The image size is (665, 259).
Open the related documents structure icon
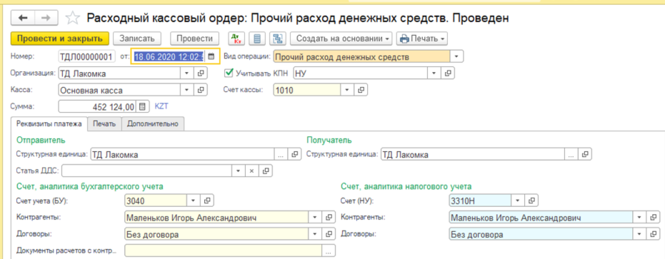click(x=278, y=39)
